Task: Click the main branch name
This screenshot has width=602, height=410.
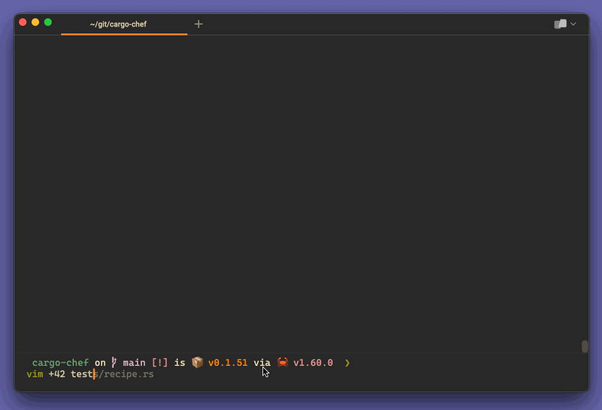Action: pyautogui.click(x=134, y=362)
